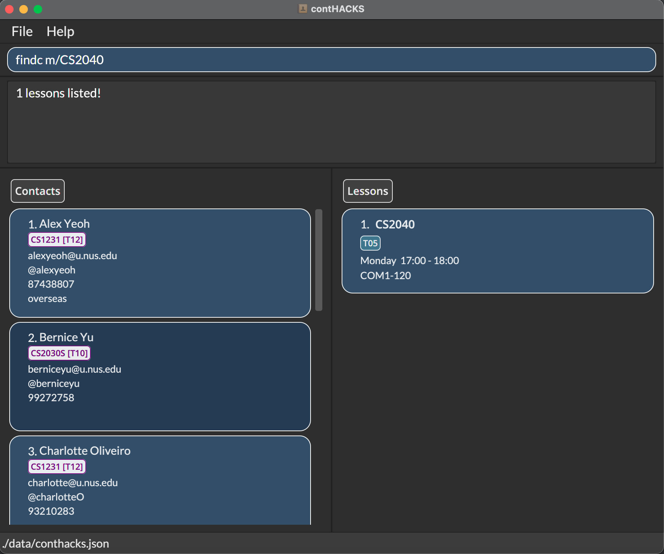Click the status bar file path
Viewport: 664px width, 554px height.
click(56, 544)
